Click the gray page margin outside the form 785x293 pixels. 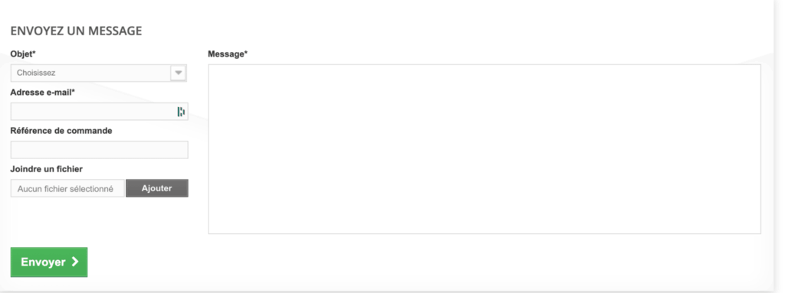pyautogui.click(x=780, y=150)
